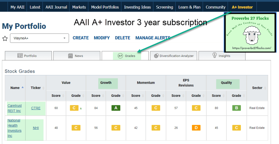Screen dimensions: 279x144
Task: Switch to the Diversification Analyzer tab
Action: click(173, 56)
